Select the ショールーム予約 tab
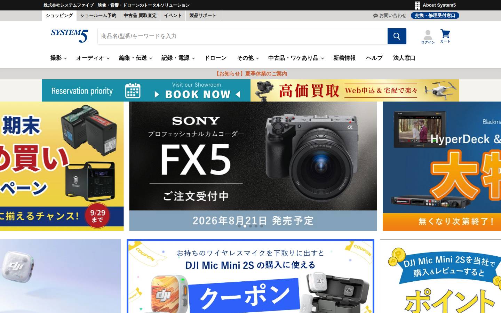Image resolution: width=501 pixels, height=313 pixels. (98, 16)
